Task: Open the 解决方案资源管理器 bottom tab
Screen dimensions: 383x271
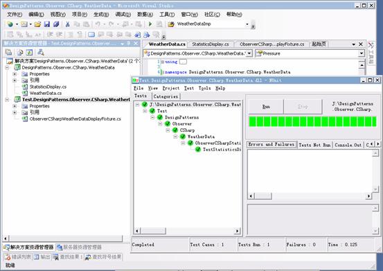Action: pyautogui.click(x=28, y=247)
